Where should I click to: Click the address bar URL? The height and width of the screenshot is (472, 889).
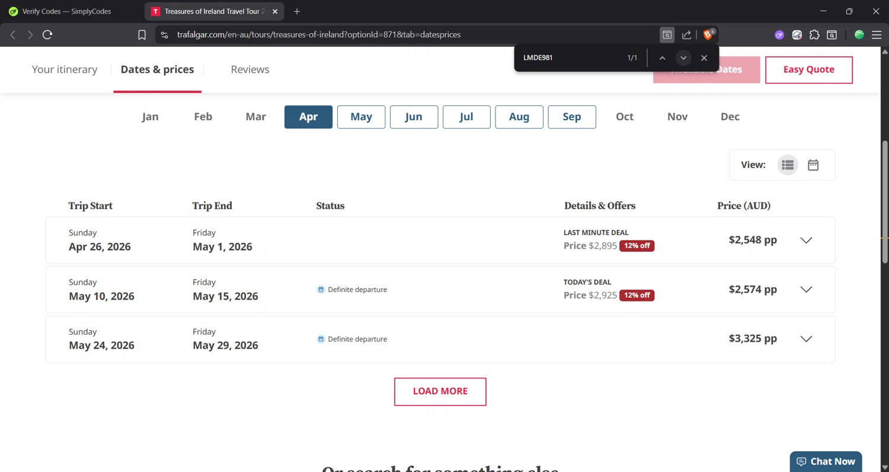[x=319, y=35]
